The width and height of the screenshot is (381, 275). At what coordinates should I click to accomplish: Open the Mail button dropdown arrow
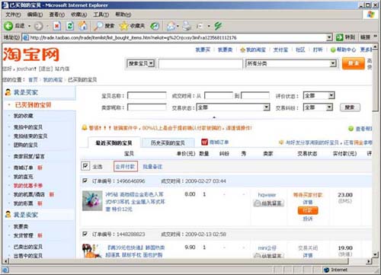click(x=178, y=26)
